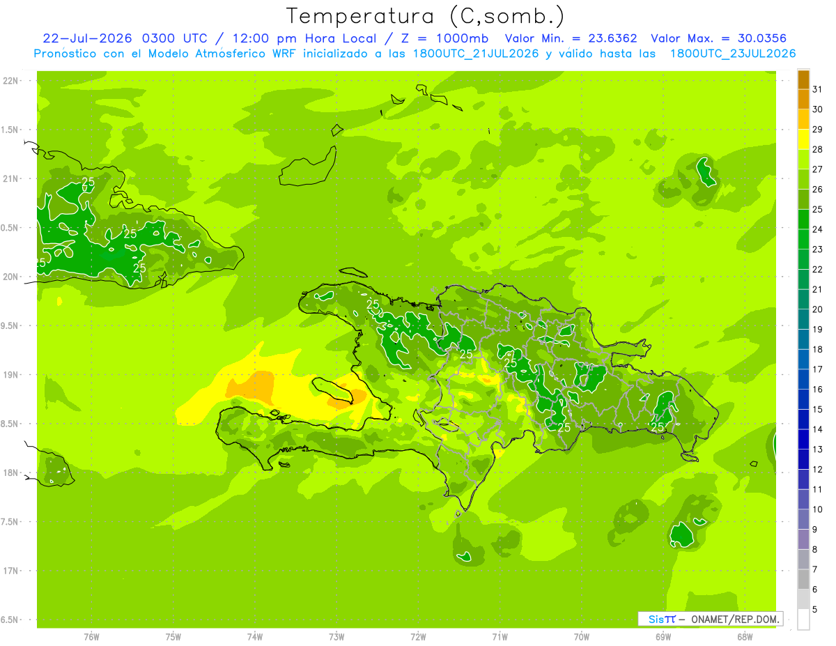Click the "22N" latitude axis label
Image resolution: width=836 pixels, height=646 pixels.
[10, 81]
